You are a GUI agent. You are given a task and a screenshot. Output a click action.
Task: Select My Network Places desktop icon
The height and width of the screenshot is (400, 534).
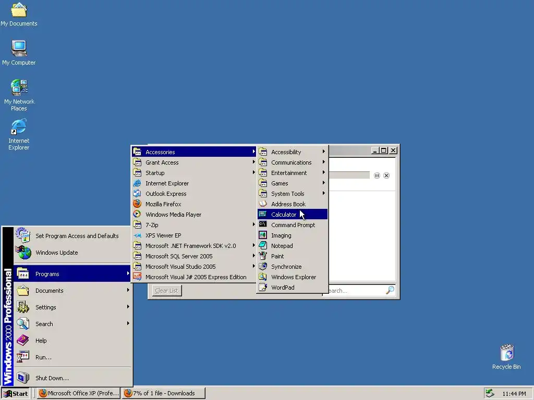click(19, 95)
